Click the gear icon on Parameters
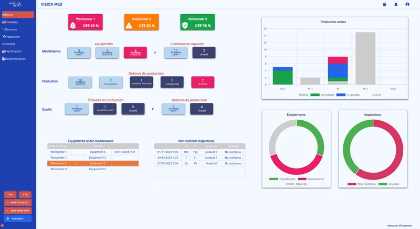This screenshot has height=229, width=420. (x=7, y=218)
